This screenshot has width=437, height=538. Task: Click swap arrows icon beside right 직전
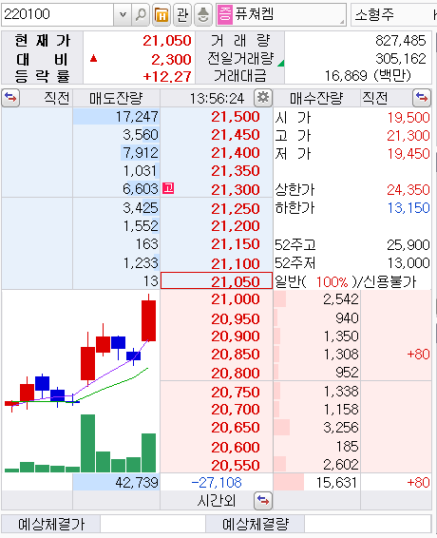point(422,98)
